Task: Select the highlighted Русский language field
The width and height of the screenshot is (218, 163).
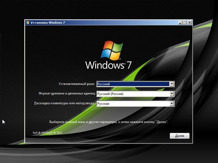Action: [x=133, y=84]
